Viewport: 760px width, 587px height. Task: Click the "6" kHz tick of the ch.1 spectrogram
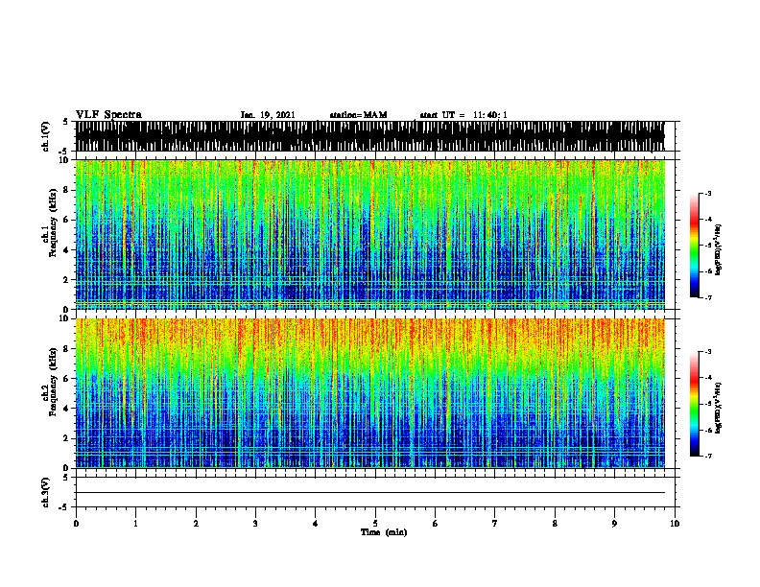click(x=67, y=220)
